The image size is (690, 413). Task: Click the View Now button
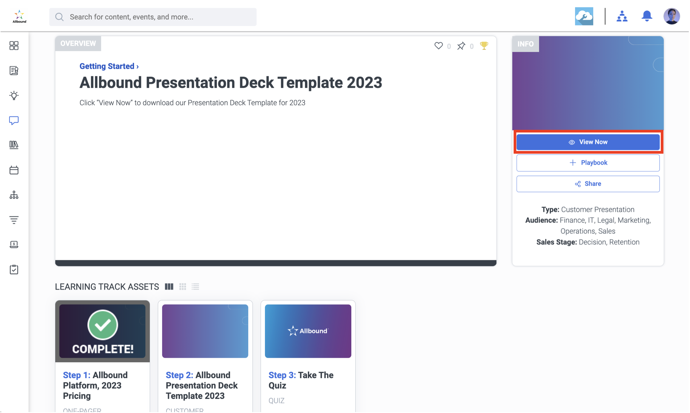588,142
